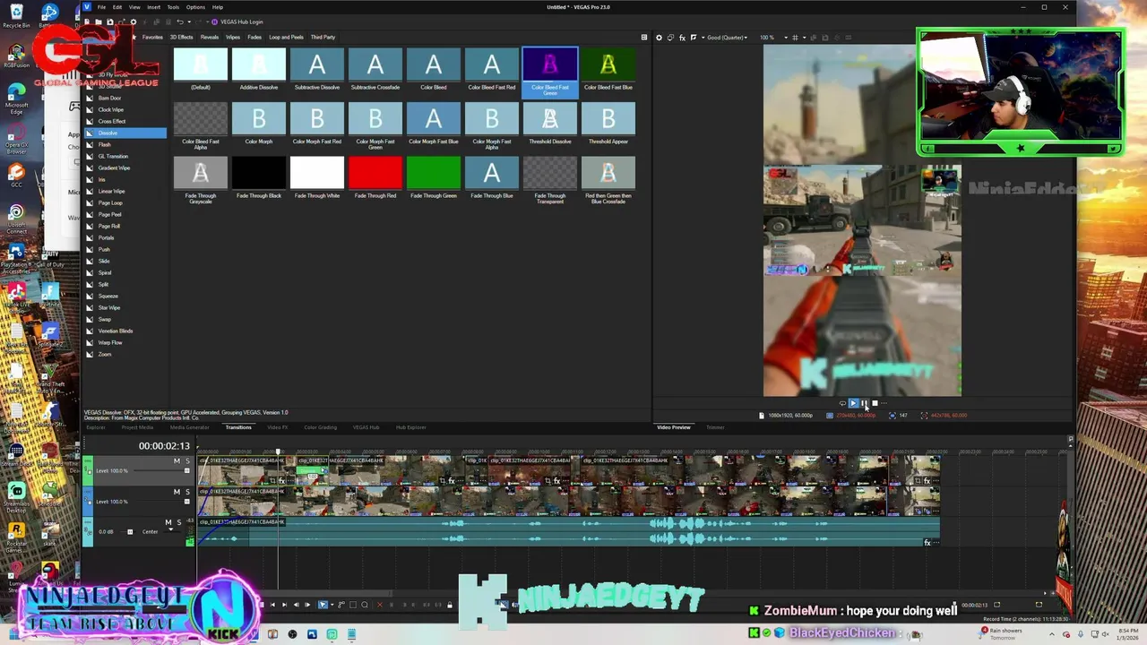This screenshot has width=1147, height=645.
Task: Pause the video preview
Action: click(x=864, y=403)
